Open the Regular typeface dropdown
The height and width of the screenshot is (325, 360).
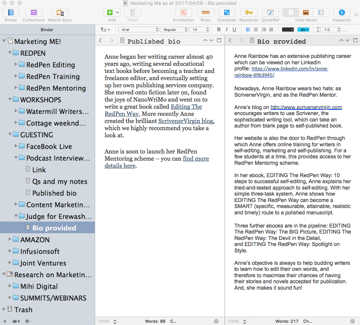(x=174, y=29)
